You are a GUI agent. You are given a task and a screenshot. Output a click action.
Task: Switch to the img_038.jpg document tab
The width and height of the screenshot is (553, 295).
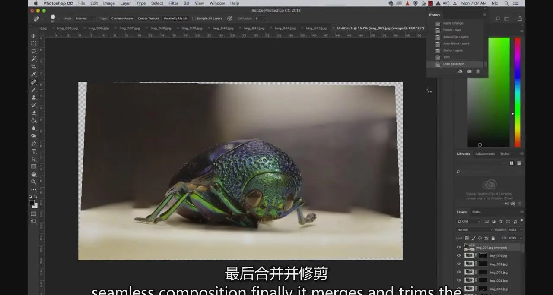[x=161, y=28]
